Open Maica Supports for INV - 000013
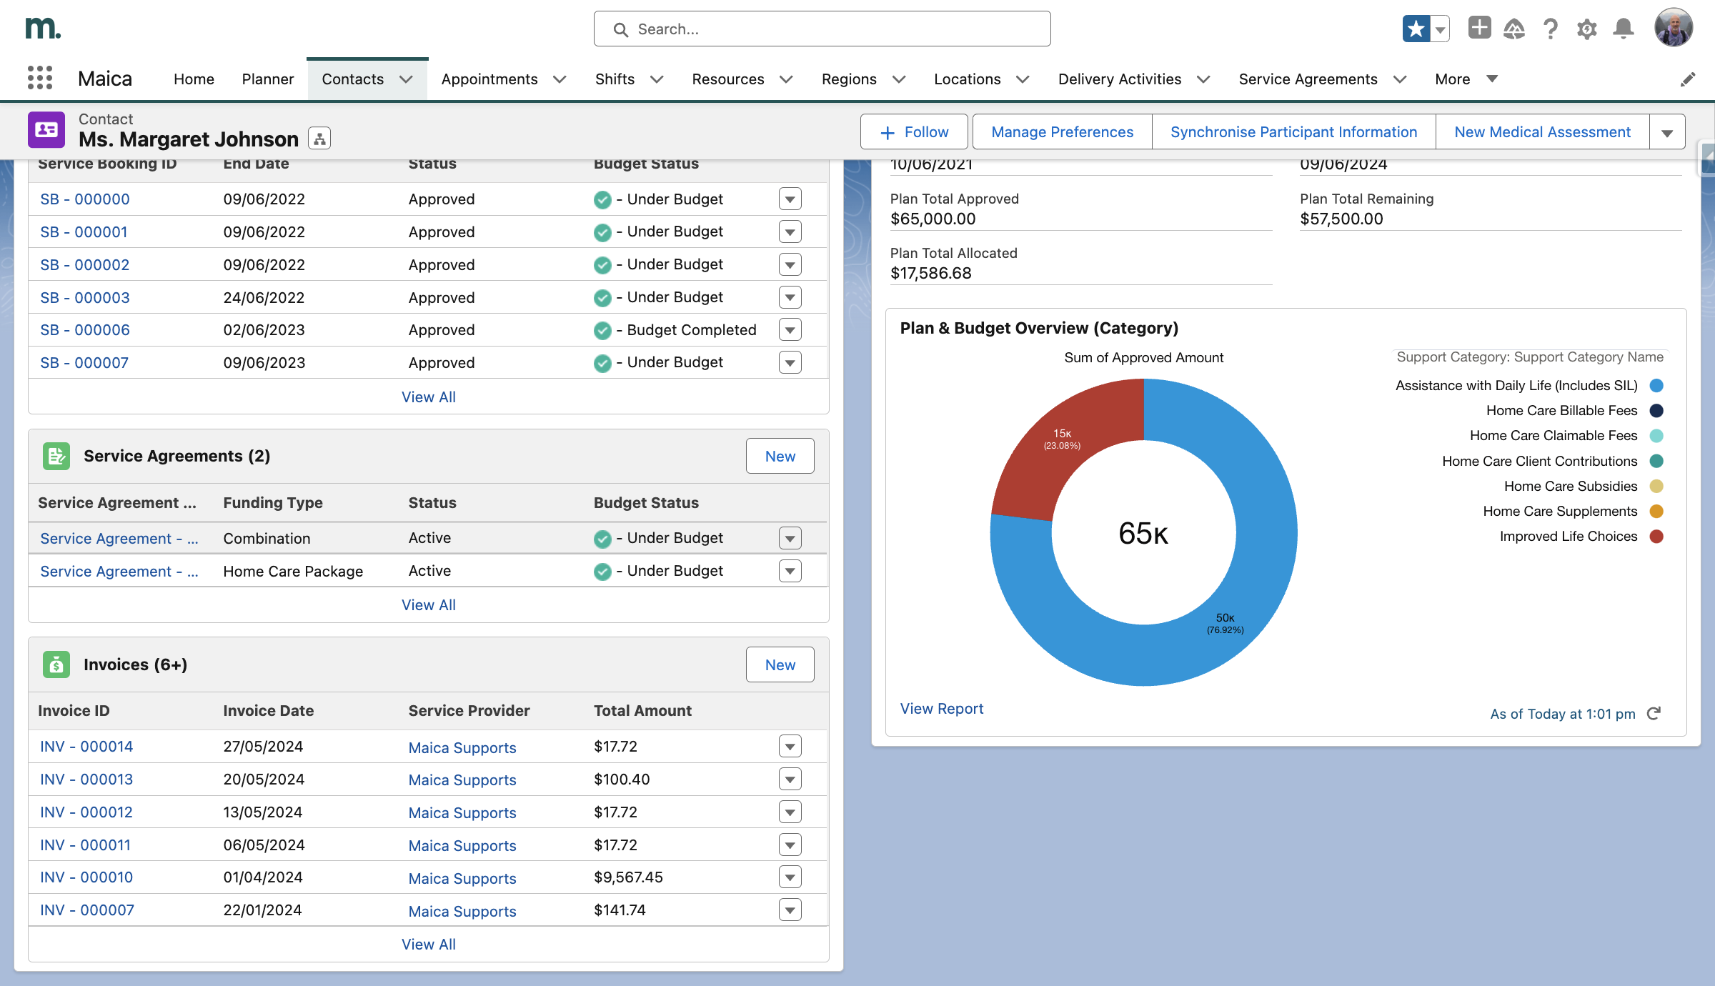This screenshot has width=1715, height=986. tap(462, 780)
